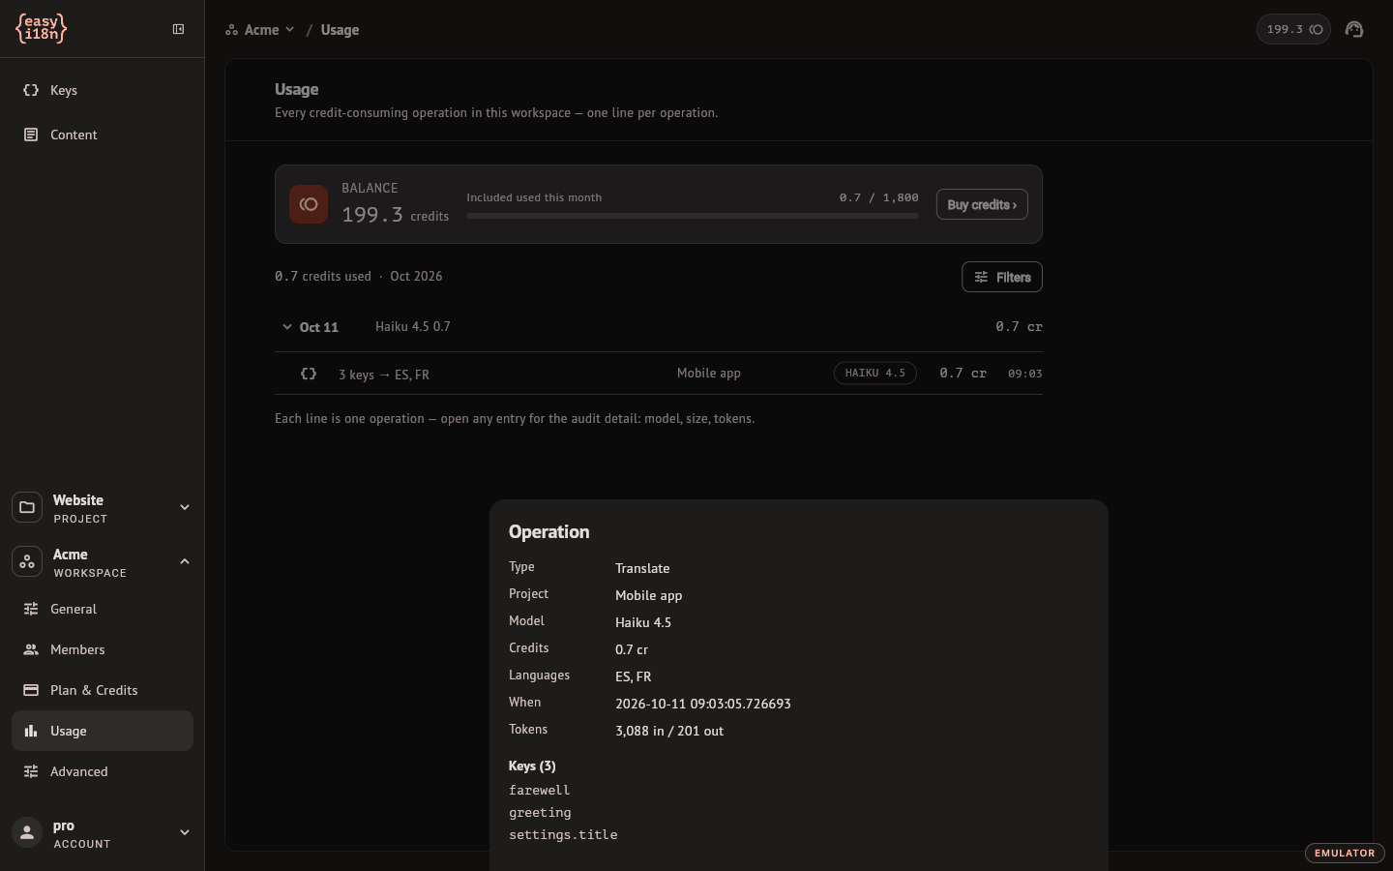1393x871 pixels.
Task: Click the EMULATOR badge
Action: click(x=1345, y=853)
